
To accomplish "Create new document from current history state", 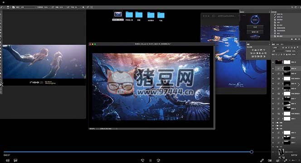I will 292,39.
